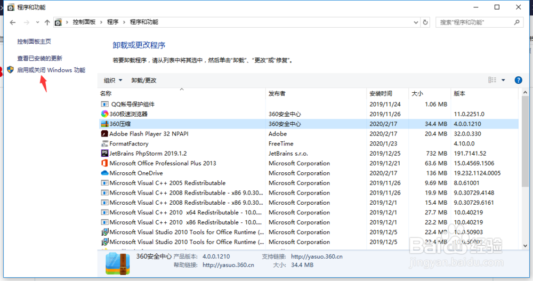Click the Forward navigation arrow
Image resolution: width=533 pixels, height=281 pixels.
26,22
